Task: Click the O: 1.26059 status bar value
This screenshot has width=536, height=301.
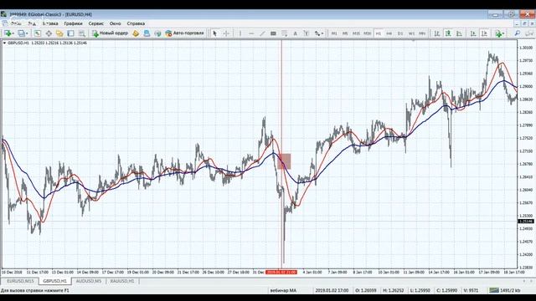Action: (x=366, y=290)
